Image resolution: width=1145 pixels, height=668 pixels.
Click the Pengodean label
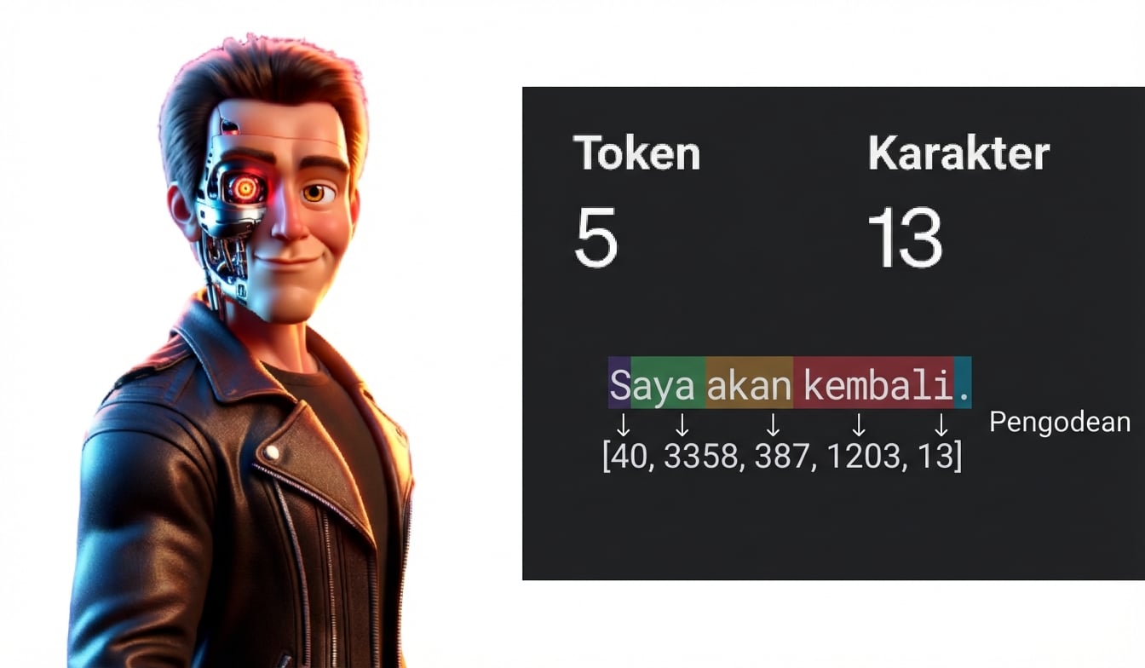1060,422
